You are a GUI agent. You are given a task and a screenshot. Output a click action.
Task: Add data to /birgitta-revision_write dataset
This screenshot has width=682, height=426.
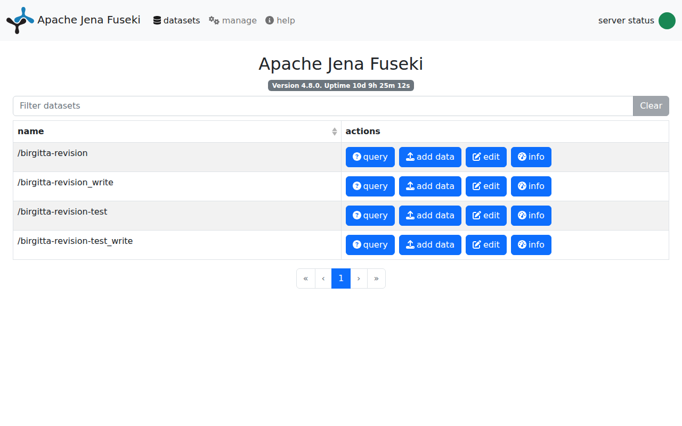(x=429, y=186)
